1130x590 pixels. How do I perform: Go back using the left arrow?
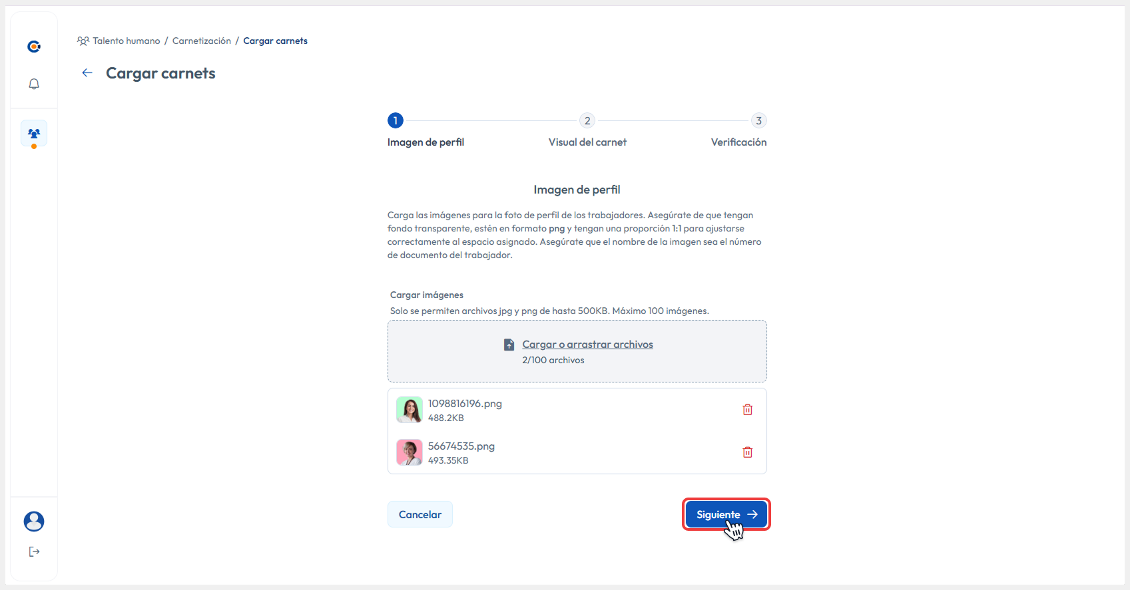coord(87,73)
